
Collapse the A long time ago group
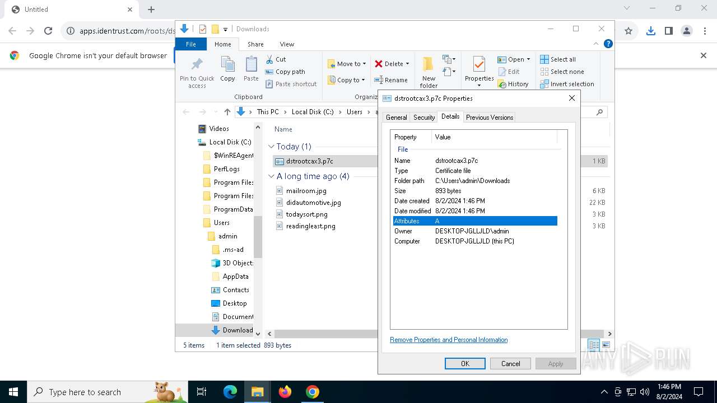271,176
